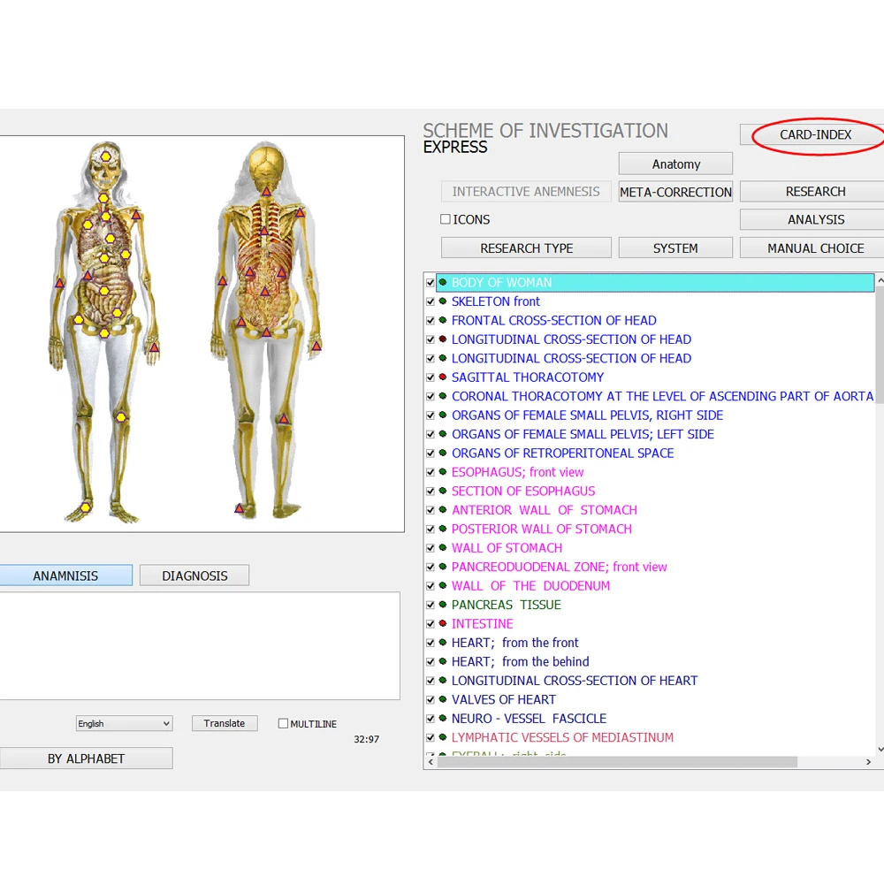Image resolution: width=884 pixels, height=884 pixels.
Task: Click the red indicator icon next to INTESTINE
Action: click(441, 623)
